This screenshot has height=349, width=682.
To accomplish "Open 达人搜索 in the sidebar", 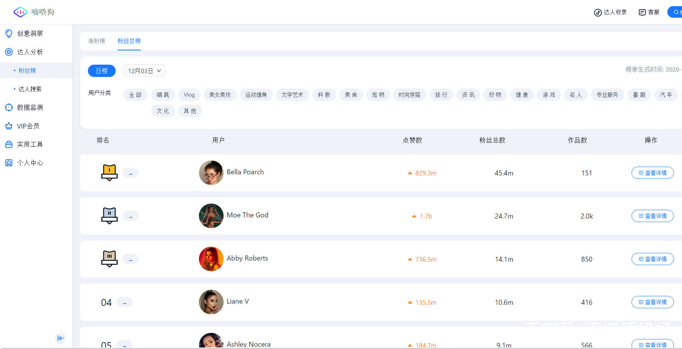I will (x=30, y=89).
